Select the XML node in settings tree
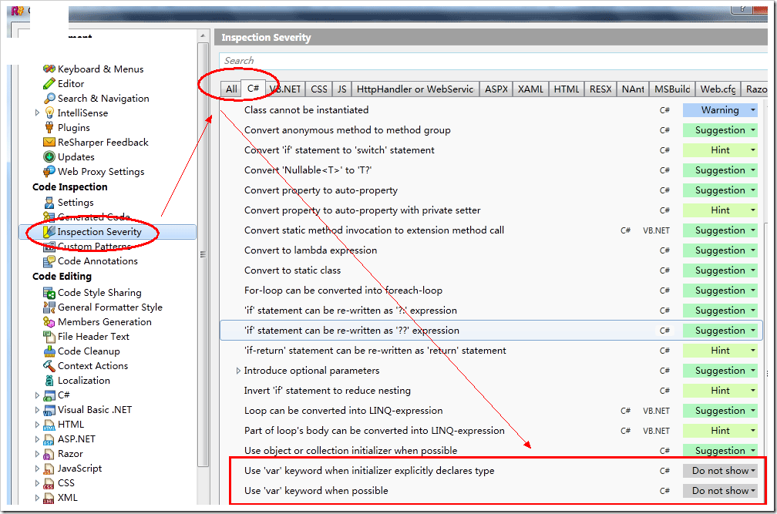Screen dimensions: 777x514 pyautogui.click(x=67, y=498)
